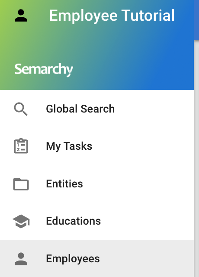Go to My Tasks menu label
Screen dimensions: 199x277
tap(69, 146)
